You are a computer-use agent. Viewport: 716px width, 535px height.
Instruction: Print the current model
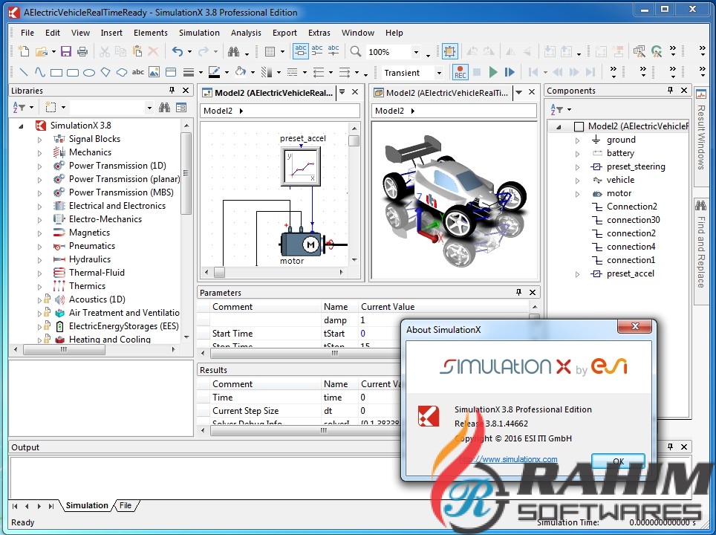[x=82, y=51]
